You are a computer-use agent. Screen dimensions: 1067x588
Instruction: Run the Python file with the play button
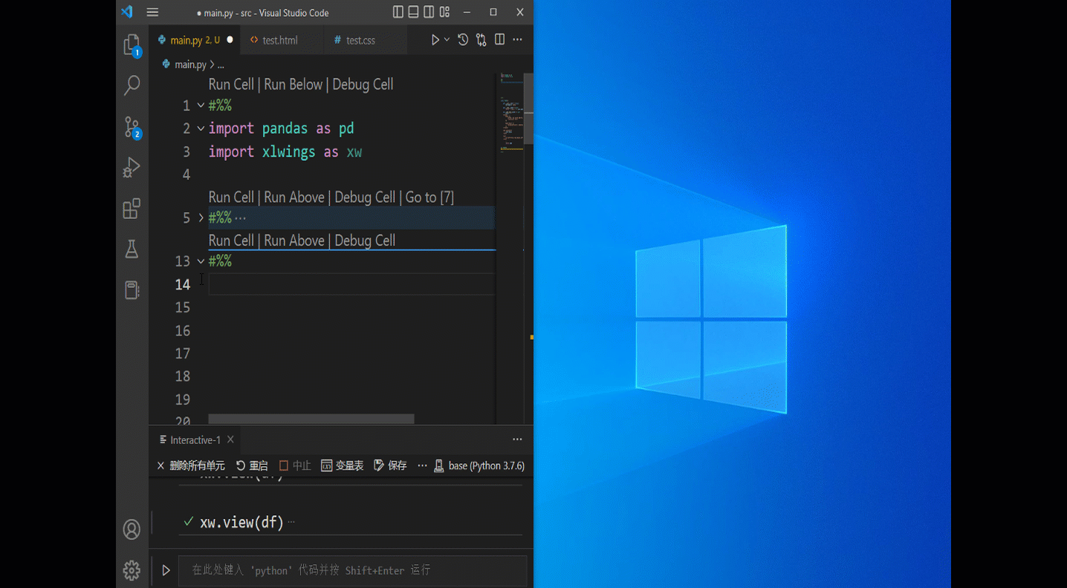click(435, 39)
